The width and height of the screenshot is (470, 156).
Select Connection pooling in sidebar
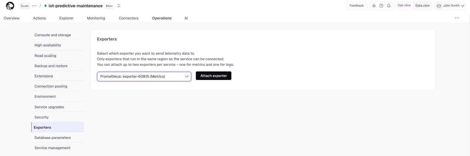pyautogui.click(x=58, y=86)
